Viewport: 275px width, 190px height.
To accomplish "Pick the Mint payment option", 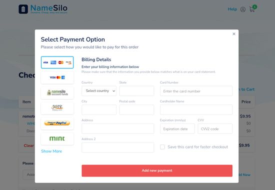I will pos(57,138).
